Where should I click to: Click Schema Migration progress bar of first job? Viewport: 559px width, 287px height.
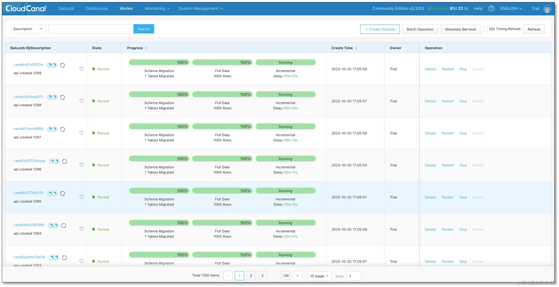(x=159, y=62)
